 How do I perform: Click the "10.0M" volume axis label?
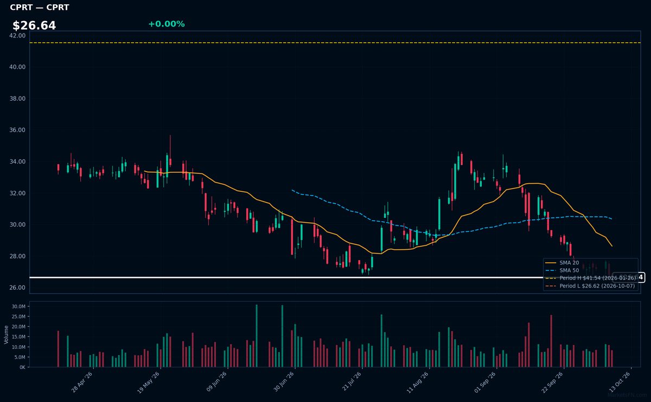point(18,347)
